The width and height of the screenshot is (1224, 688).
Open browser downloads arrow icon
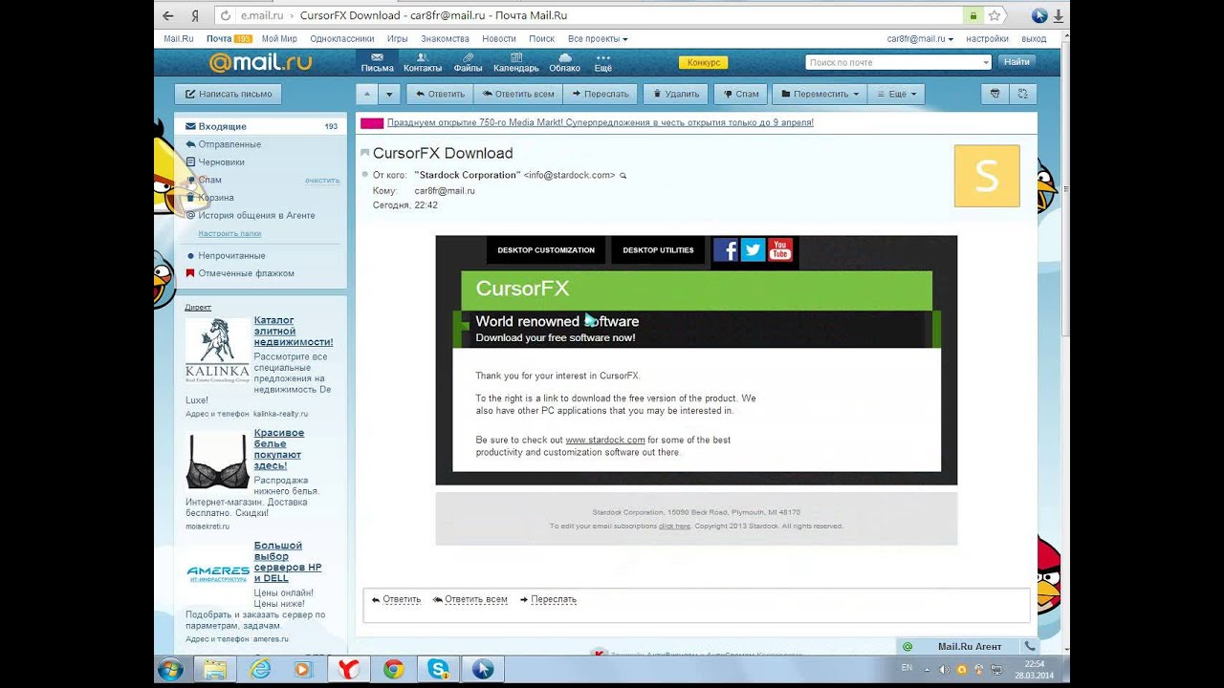[x=1059, y=15]
